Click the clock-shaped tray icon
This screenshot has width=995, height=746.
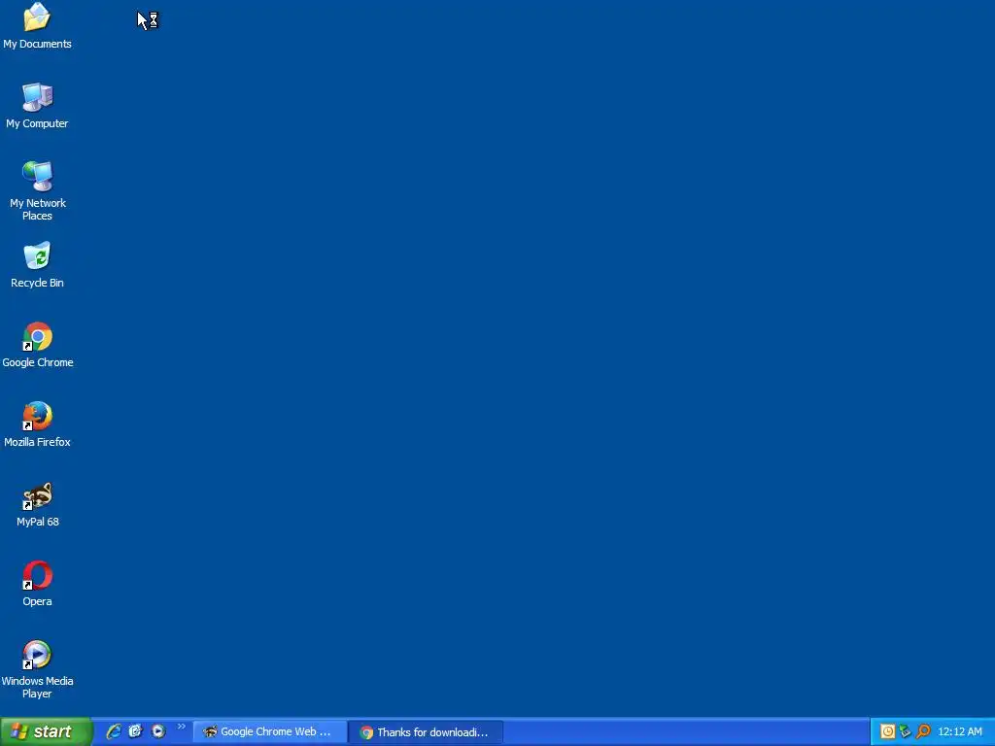[888, 731]
